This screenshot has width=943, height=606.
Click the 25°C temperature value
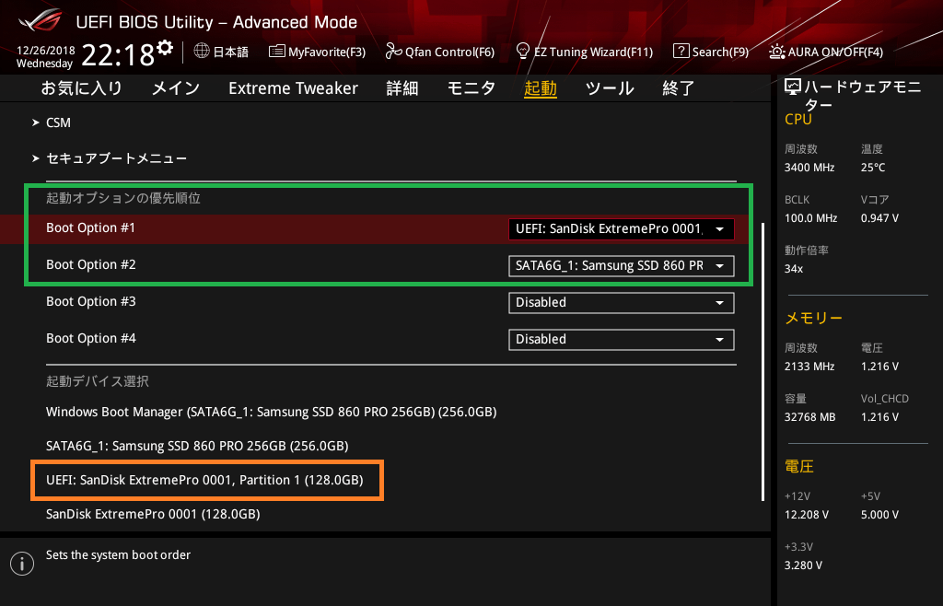(x=873, y=168)
